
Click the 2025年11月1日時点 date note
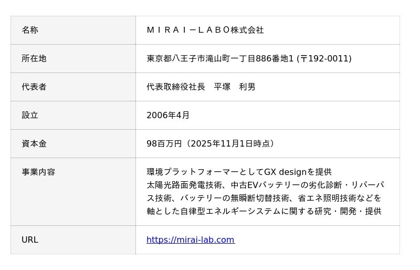[x=231, y=144]
